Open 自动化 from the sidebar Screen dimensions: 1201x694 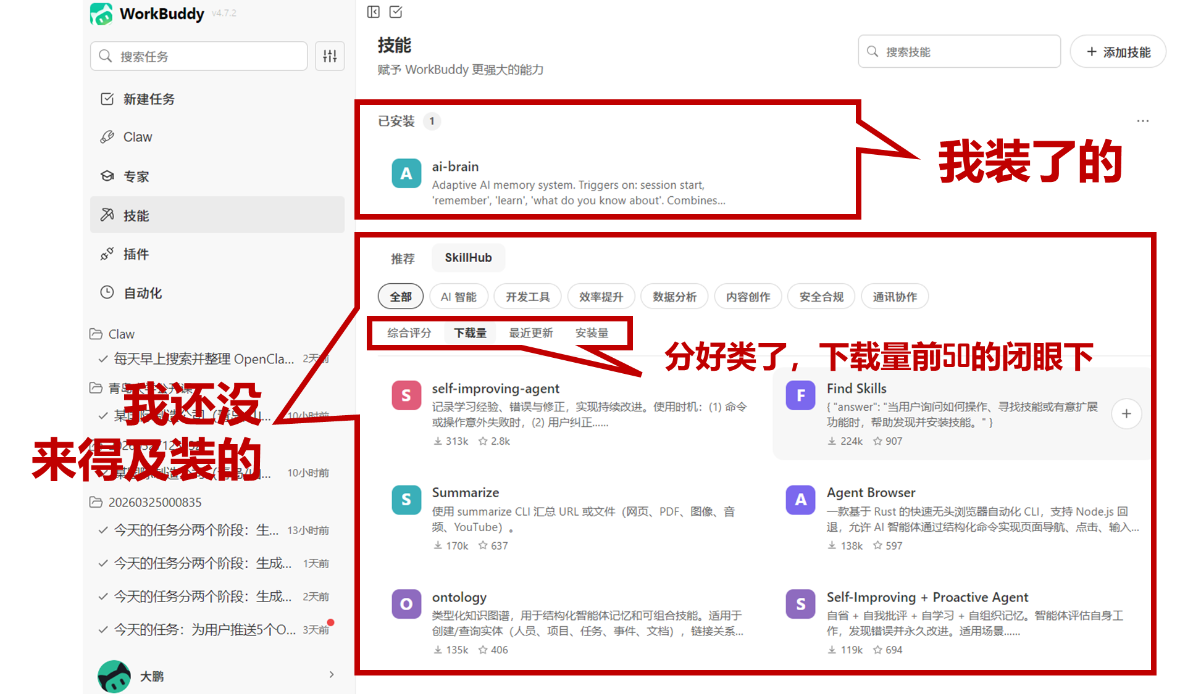tap(217, 293)
